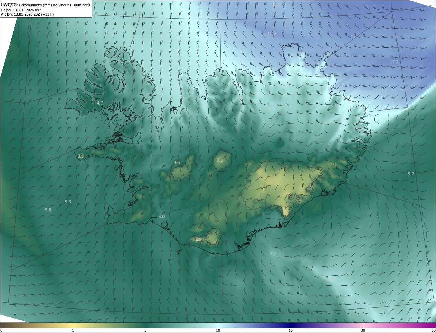Image resolution: width=436 pixels, height=333 pixels.
Task: Click the 6.8 value label
Action: (x=334, y=105)
